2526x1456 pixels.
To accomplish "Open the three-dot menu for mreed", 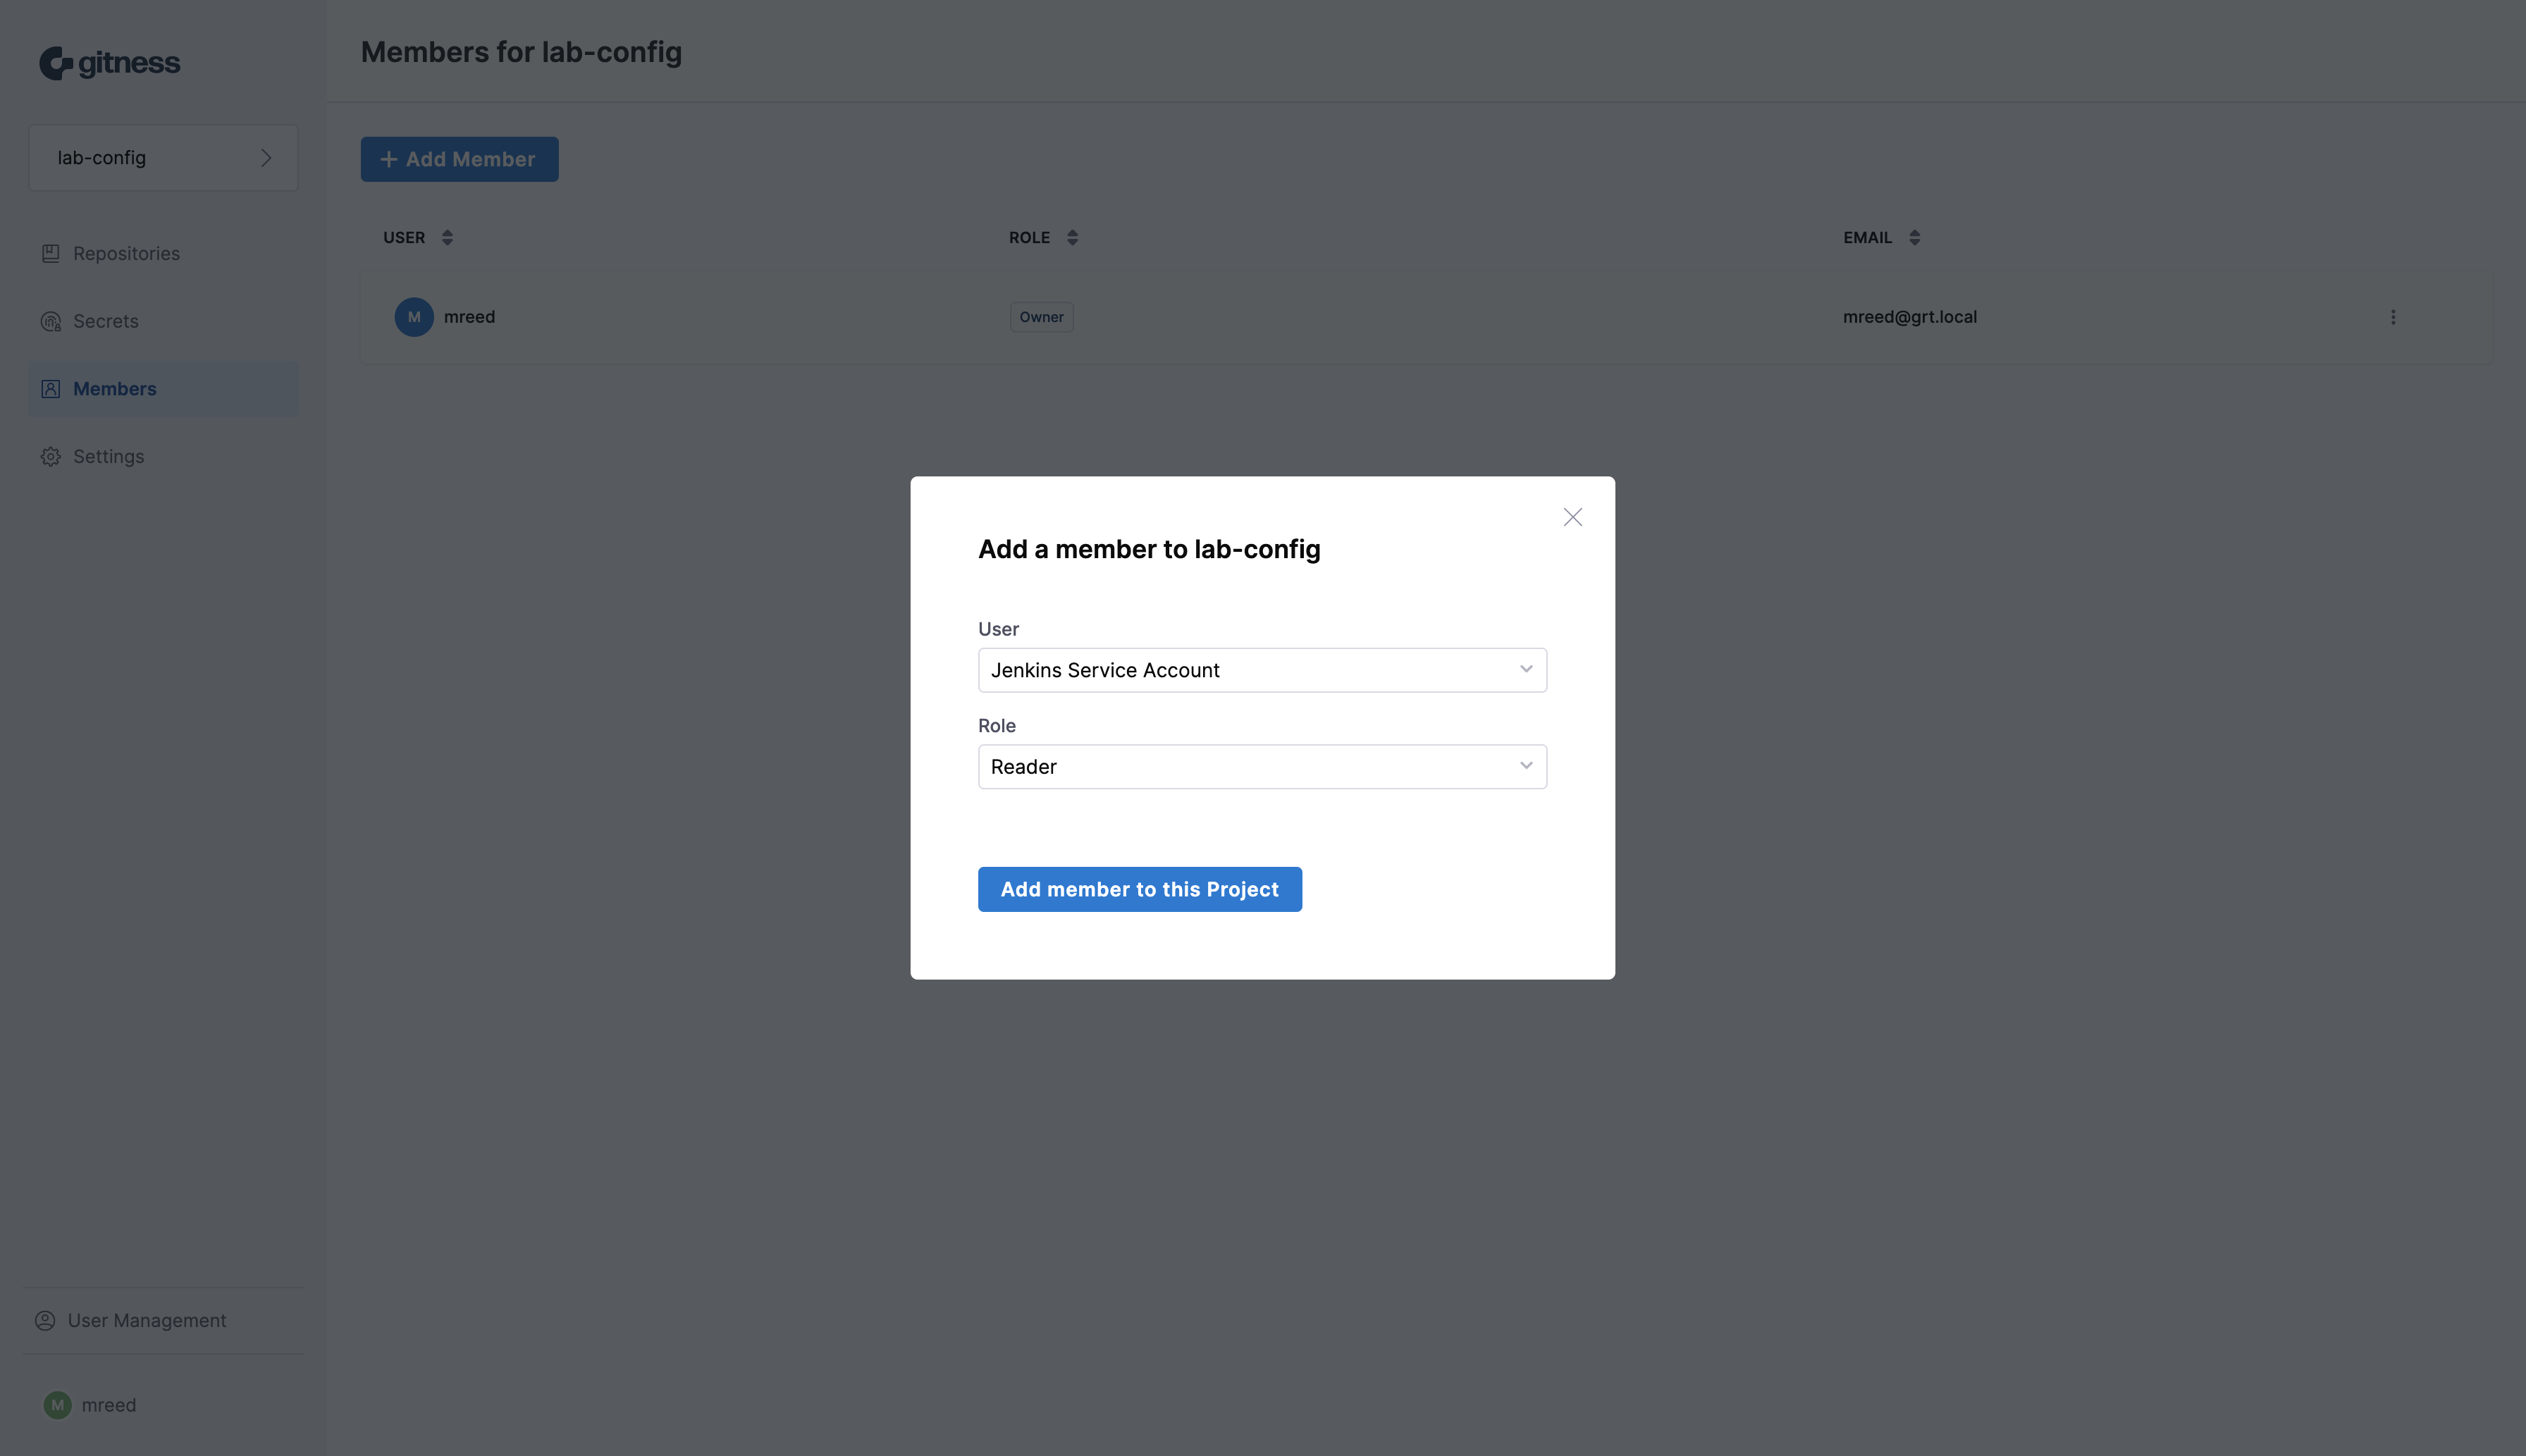I will click(x=2393, y=317).
